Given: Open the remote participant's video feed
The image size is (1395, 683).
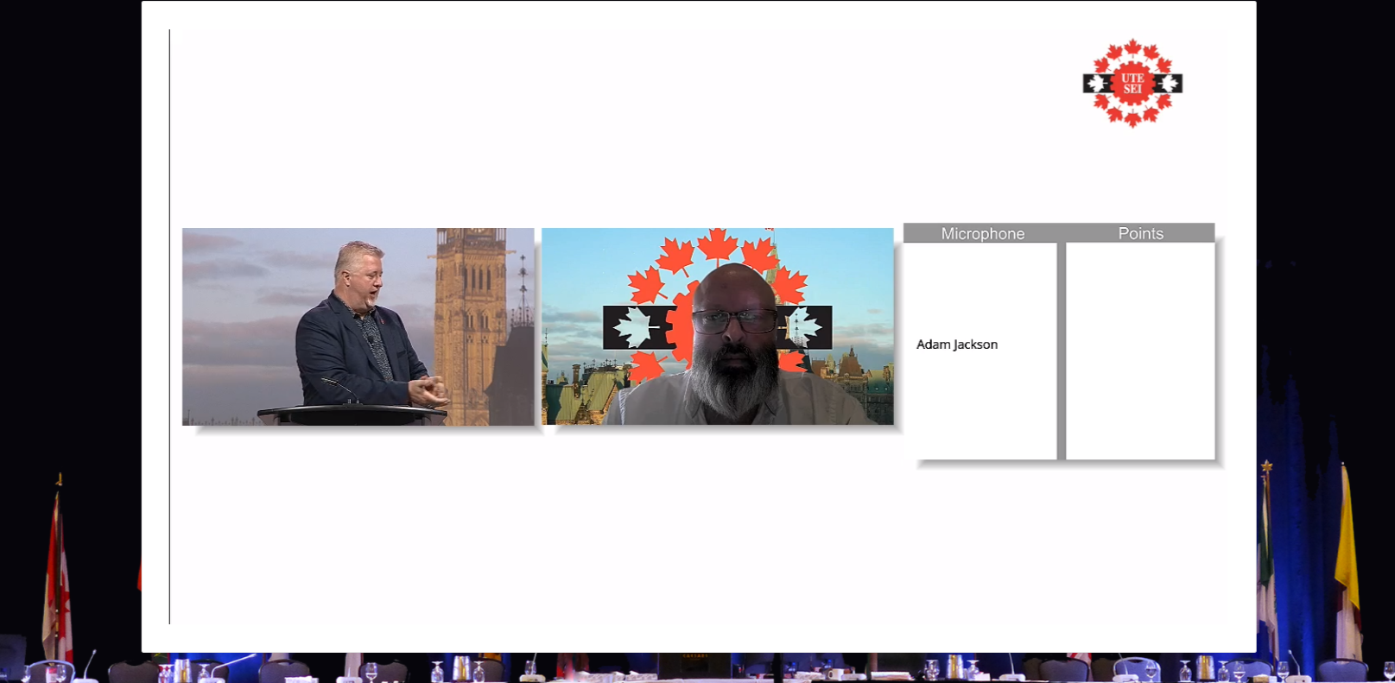Looking at the screenshot, I should 717,326.
